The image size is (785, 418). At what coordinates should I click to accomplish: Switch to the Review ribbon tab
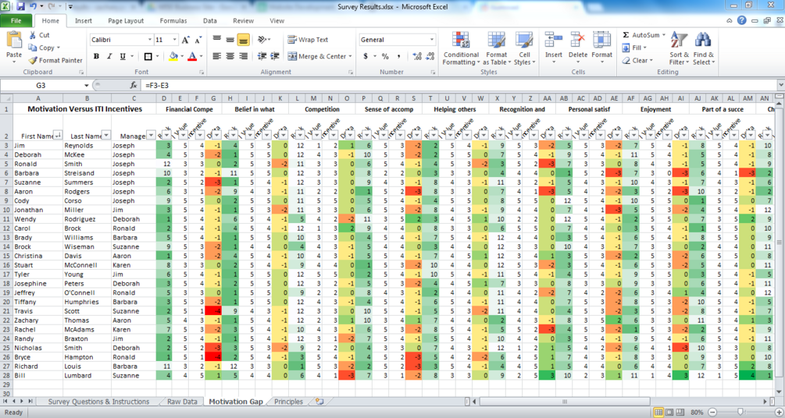pos(243,21)
